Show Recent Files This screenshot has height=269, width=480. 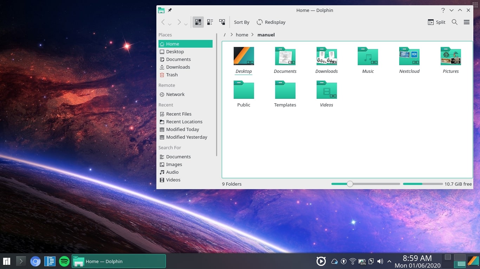(x=186, y=114)
